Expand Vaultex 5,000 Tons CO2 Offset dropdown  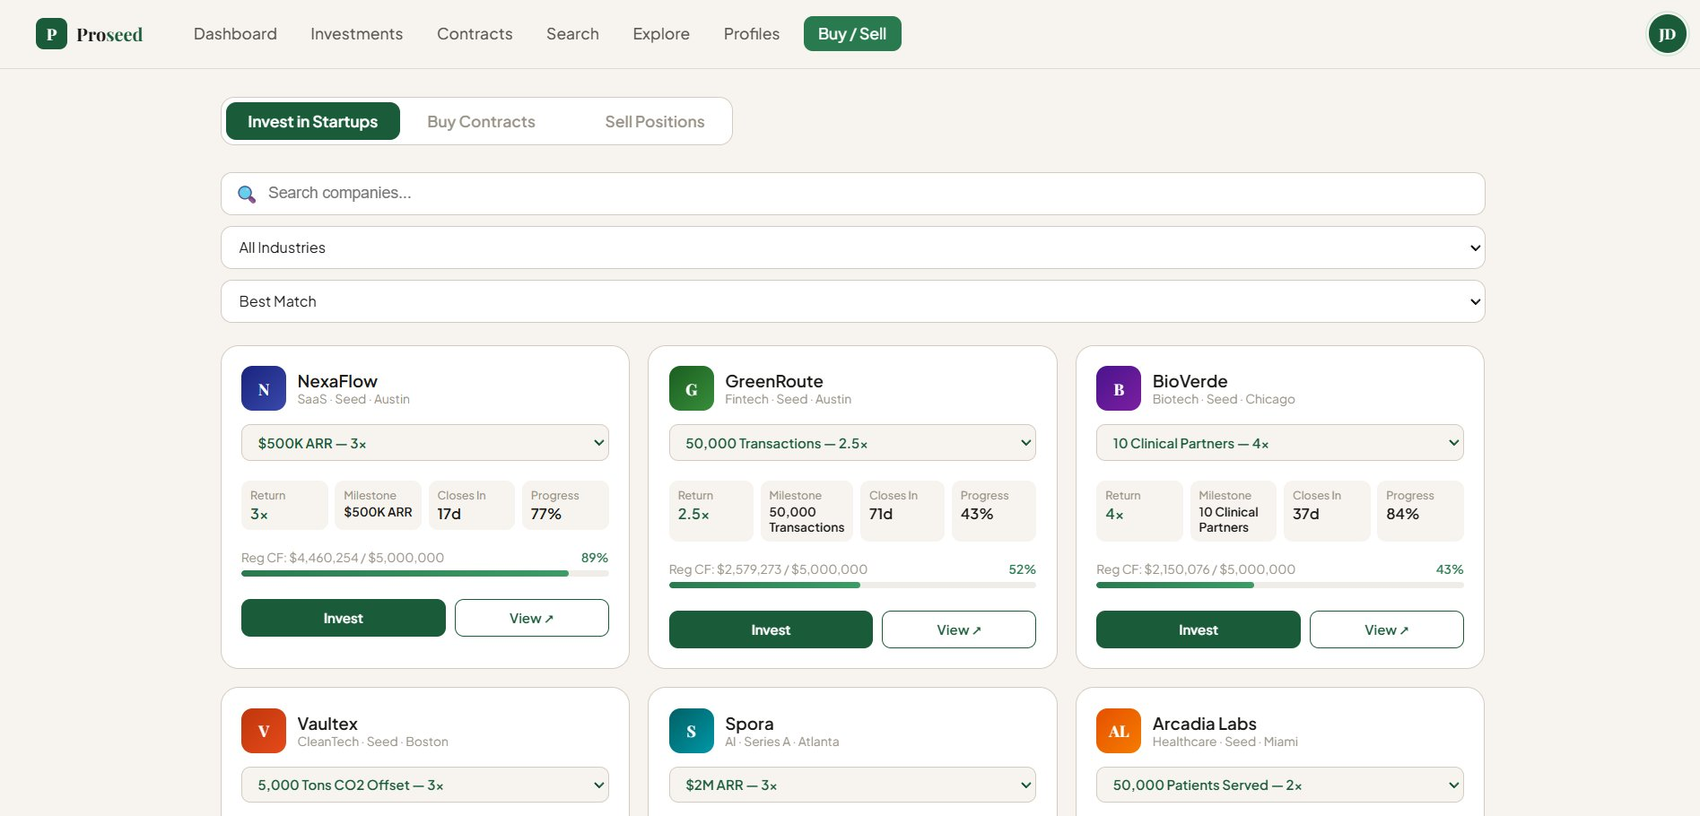pos(425,785)
